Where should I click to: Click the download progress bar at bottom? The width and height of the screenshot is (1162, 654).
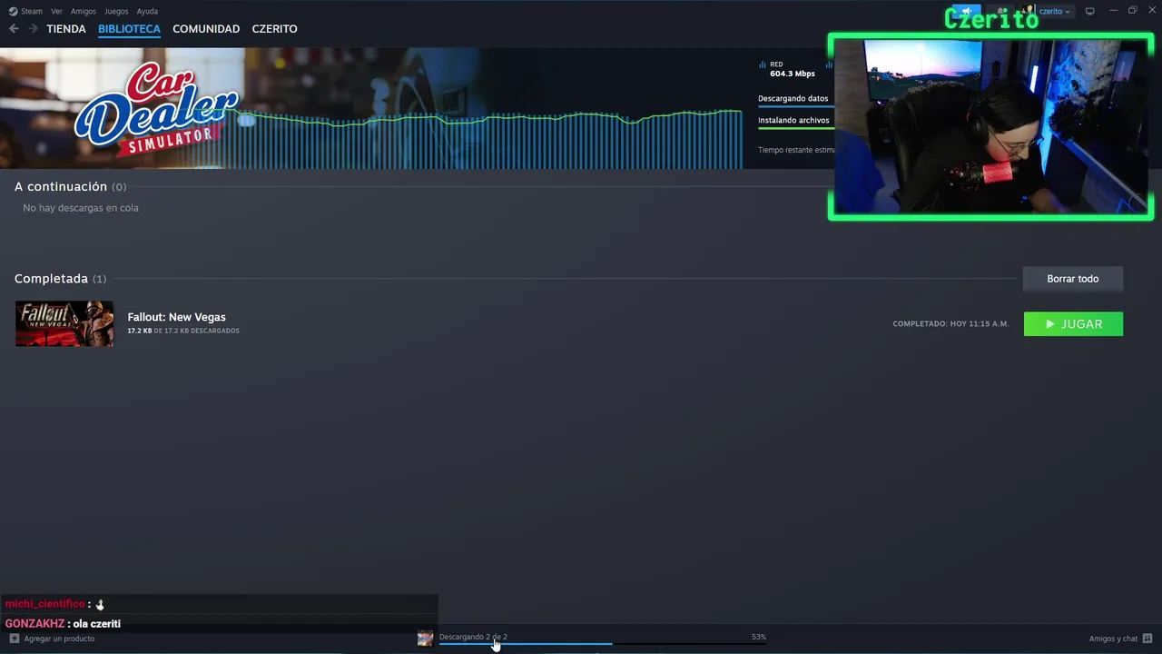(603, 644)
